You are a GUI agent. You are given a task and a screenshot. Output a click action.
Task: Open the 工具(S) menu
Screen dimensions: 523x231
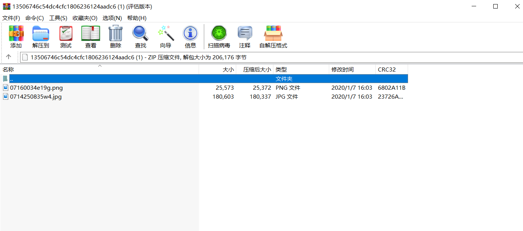coord(58,18)
